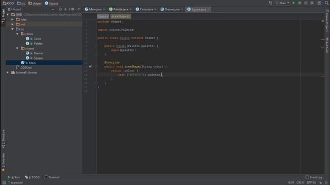Click red error stripe marker on scrollbar
This screenshot has height=185, width=330.
pyautogui.click(x=323, y=77)
